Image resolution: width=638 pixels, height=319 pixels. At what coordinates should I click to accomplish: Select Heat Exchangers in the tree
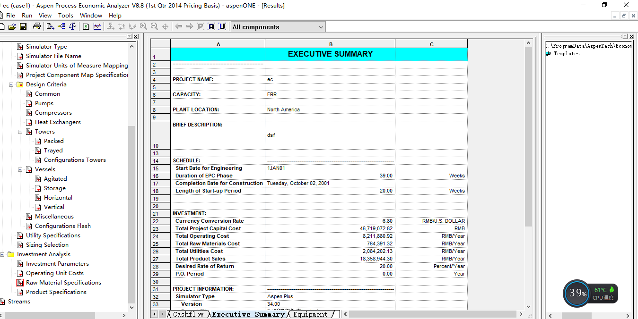pos(58,122)
